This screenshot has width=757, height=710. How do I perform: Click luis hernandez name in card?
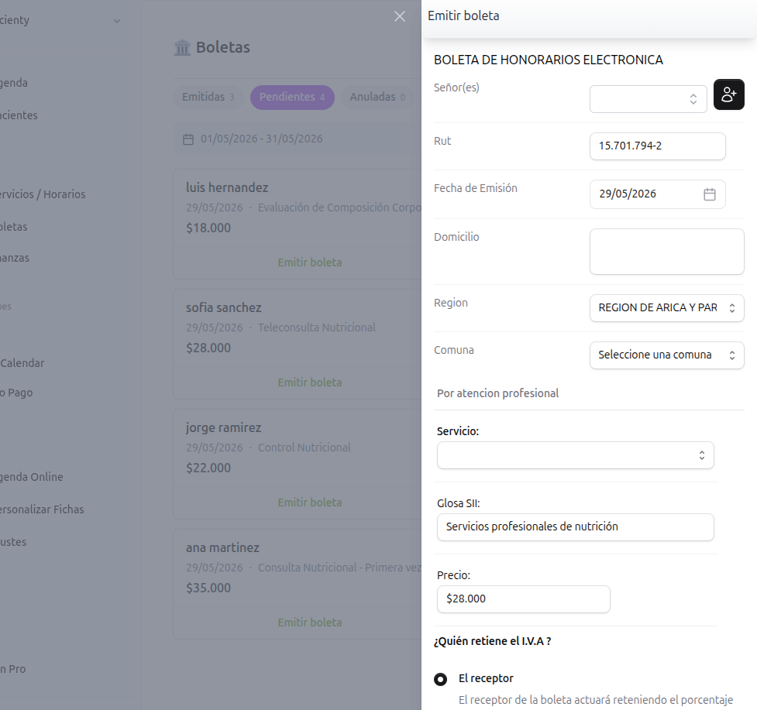pos(227,187)
